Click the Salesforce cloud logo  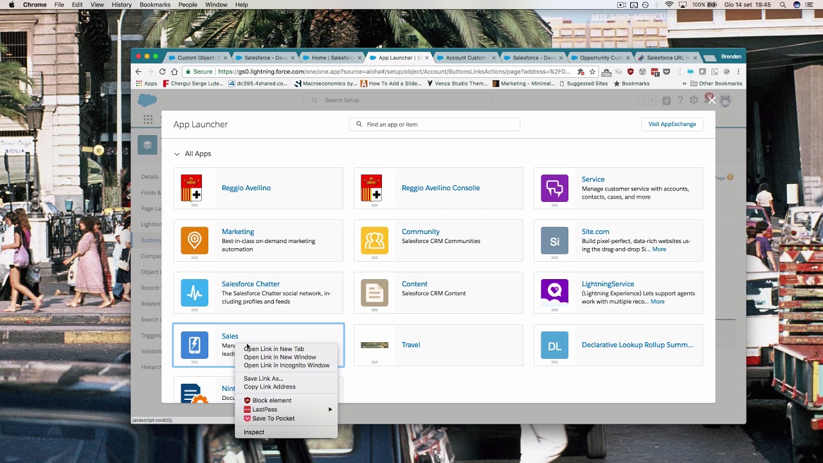pyautogui.click(x=147, y=100)
